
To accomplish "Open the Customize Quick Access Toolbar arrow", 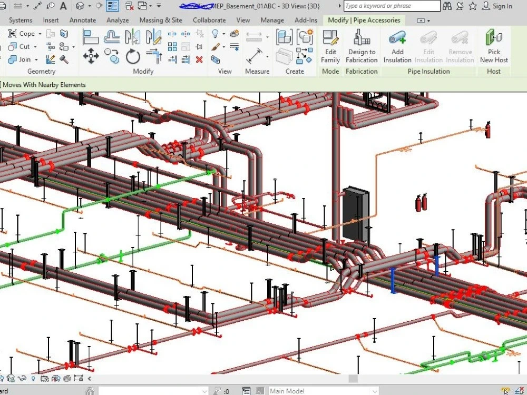I will tap(159, 6).
